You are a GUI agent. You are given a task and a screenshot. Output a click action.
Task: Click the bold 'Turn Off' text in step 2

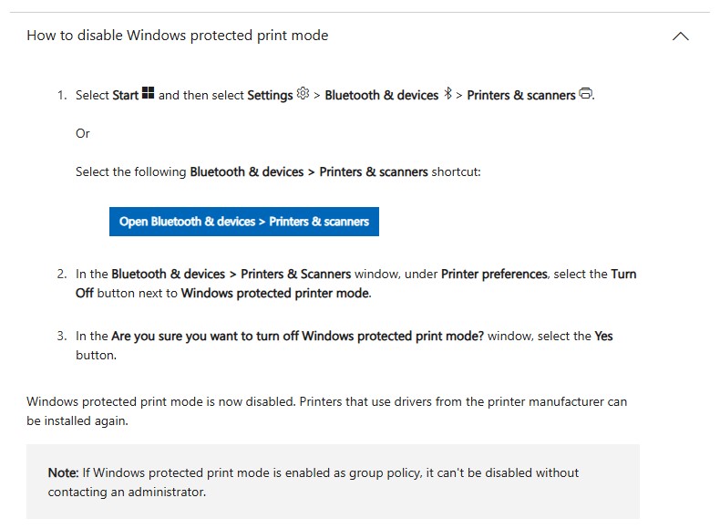623,274
